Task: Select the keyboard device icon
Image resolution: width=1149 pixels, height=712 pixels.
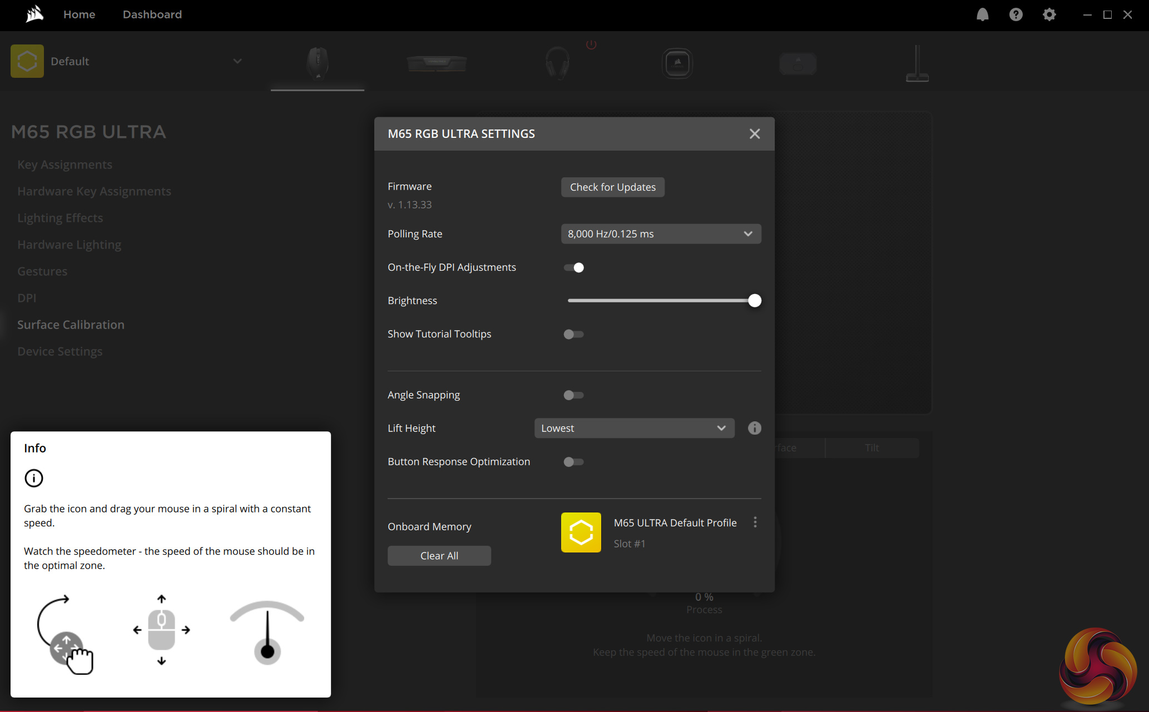Action: pos(437,63)
